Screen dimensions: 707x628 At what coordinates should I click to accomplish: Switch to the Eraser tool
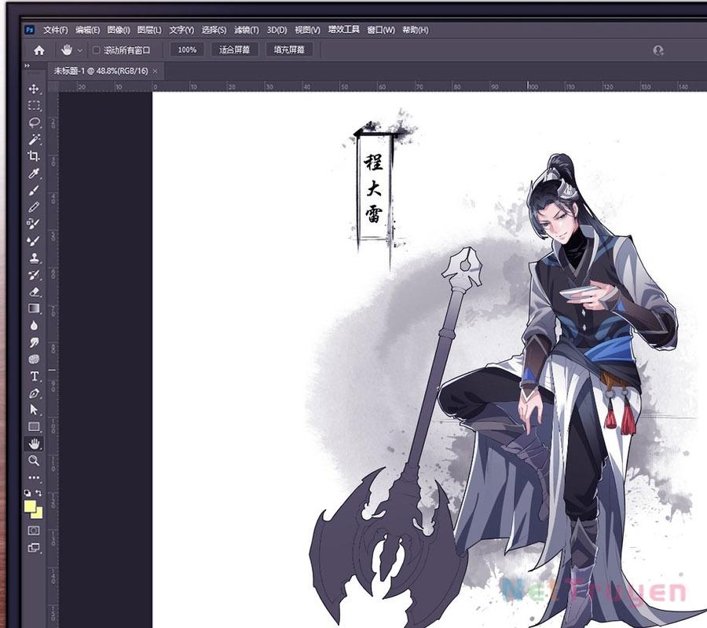click(34, 292)
